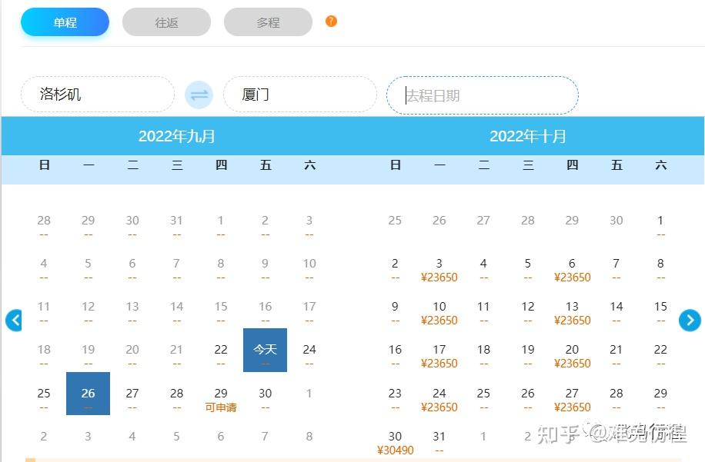The image size is (705, 462).
Task: Go to previous month with left arrow
Action: [x=14, y=320]
